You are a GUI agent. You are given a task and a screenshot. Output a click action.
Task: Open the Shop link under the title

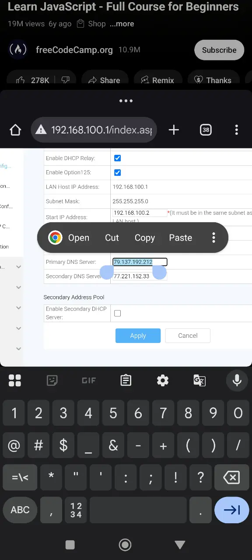(x=91, y=24)
